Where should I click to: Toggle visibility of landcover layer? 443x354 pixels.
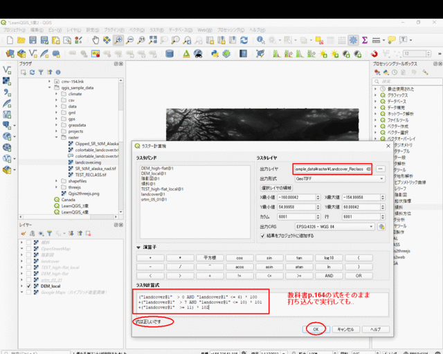[x=29, y=261]
